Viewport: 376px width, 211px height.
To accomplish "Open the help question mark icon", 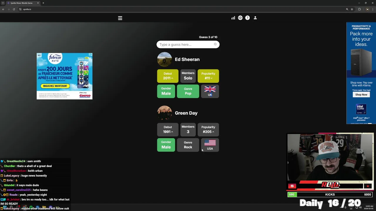I will click(247, 18).
